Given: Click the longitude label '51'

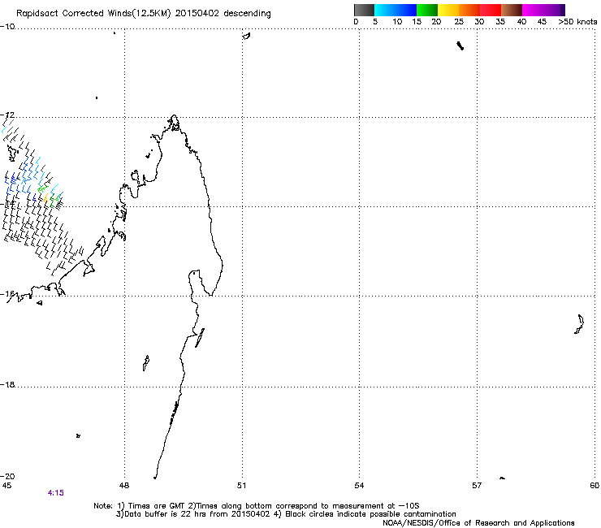Looking at the screenshot, I should [x=241, y=486].
